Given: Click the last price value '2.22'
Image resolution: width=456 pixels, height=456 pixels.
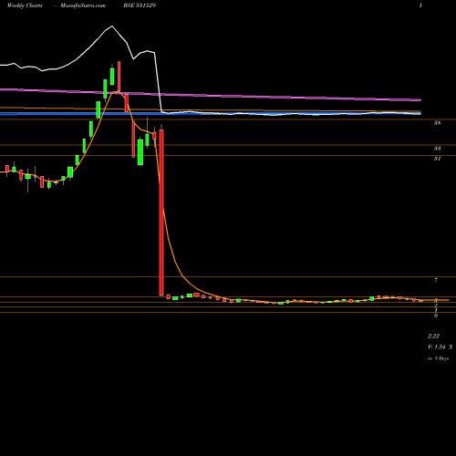Looking at the screenshot, I should pos(433,337).
